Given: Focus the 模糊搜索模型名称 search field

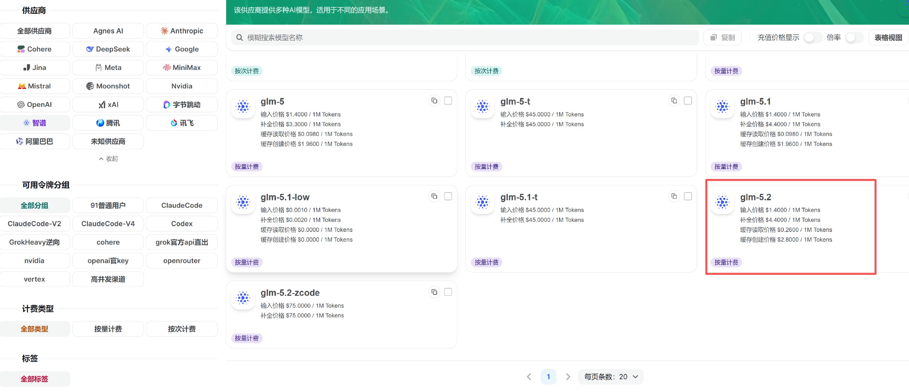Looking at the screenshot, I should pos(465,38).
